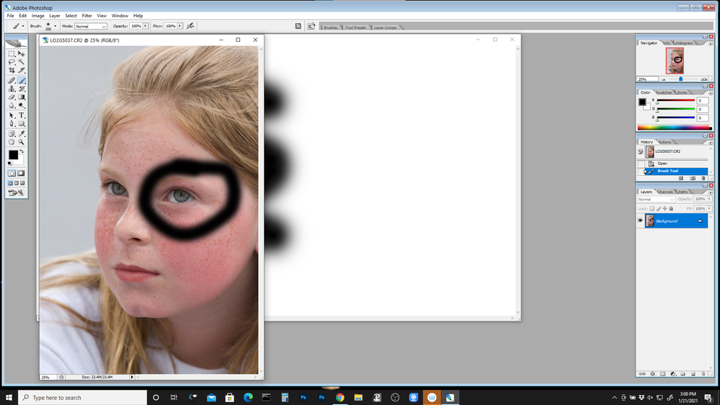Open the tool preset picker arrow
The width and height of the screenshot is (720, 405).
pos(23,26)
